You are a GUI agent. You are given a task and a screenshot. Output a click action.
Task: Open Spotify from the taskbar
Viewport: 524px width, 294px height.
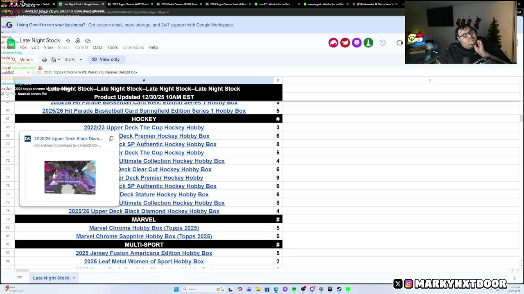[x=294, y=289]
